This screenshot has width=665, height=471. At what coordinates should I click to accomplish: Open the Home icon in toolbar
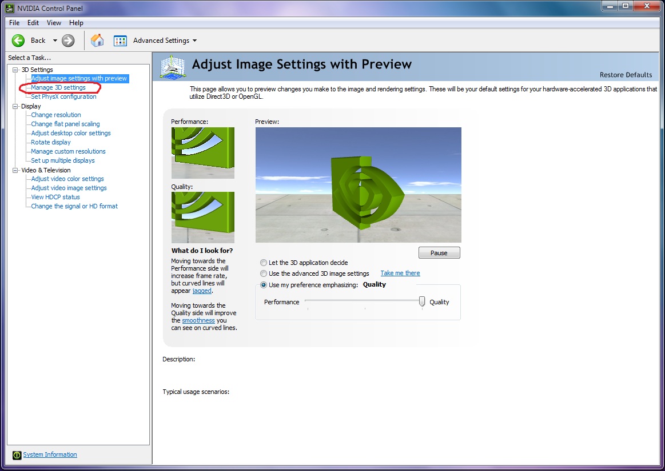(x=97, y=40)
